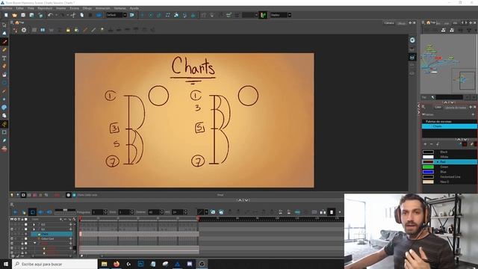The height and width of the screenshot is (269, 478).
Task: Click the taskbar search box
Action: click(x=55, y=264)
